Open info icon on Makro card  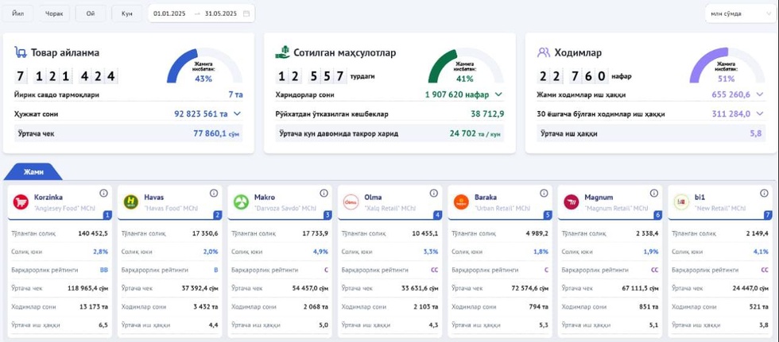point(324,193)
